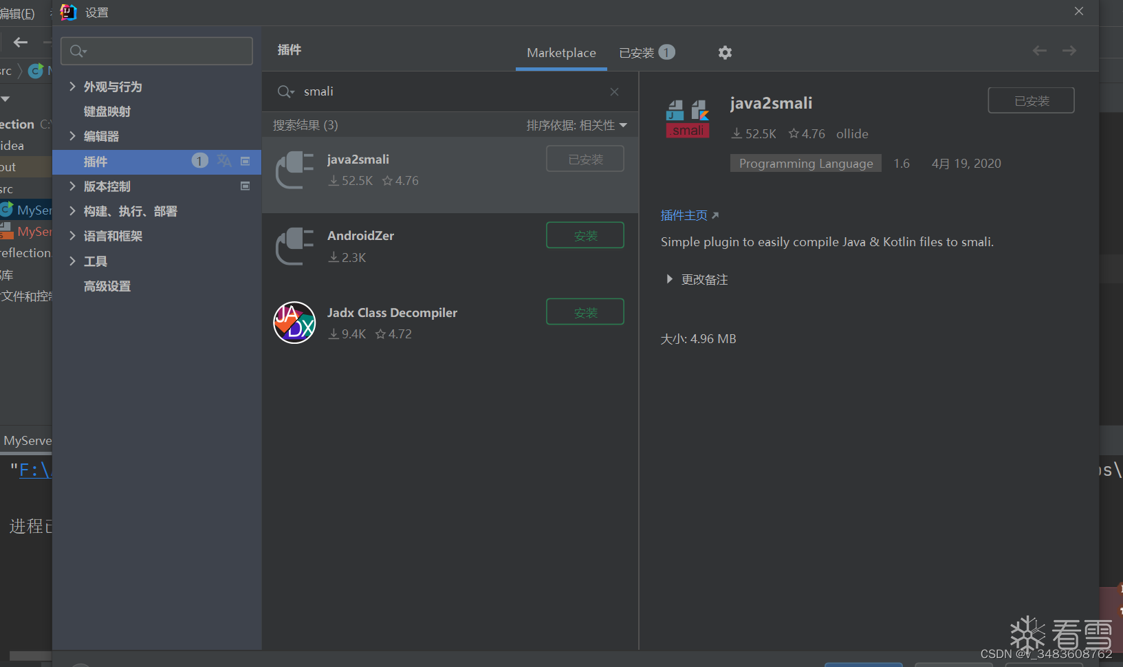
Task: Expand the 语言和框架 settings section
Action: pos(72,236)
